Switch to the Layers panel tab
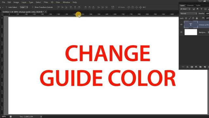Screen dimensions: 209x118 tap(182, 6)
